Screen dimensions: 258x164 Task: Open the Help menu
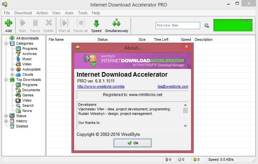[96, 13]
